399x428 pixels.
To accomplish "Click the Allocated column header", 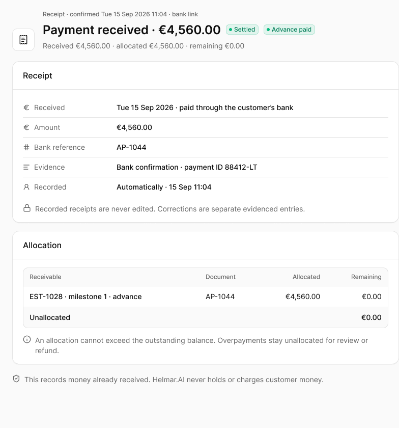I will click(306, 277).
